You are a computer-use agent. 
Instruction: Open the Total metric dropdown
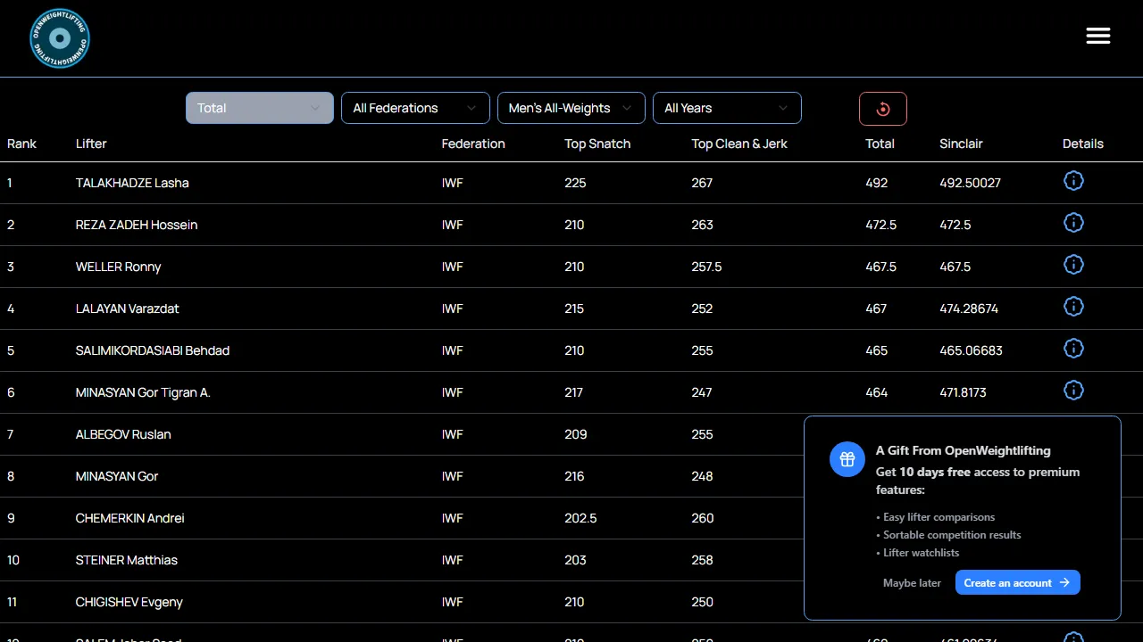tap(259, 108)
